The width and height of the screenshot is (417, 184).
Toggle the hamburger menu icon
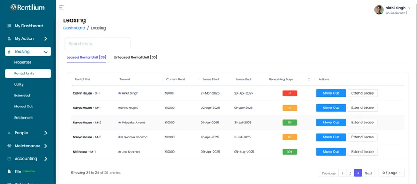[x=61, y=8]
